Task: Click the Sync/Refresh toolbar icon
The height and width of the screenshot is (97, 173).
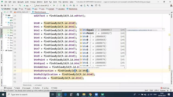Action: coord(8,5)
